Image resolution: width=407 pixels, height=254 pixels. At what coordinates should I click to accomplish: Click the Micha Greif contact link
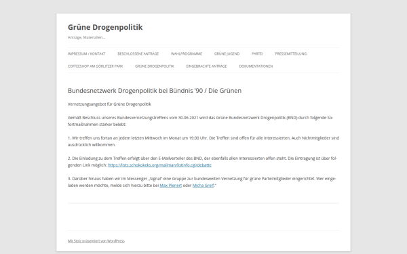pyautogui.click(x=203, y=186)
